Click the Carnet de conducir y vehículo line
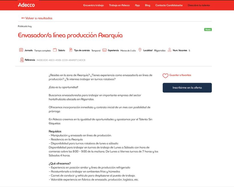Image resolution: width=234 pixels, height=187 pixels. [x=92, y=176]
